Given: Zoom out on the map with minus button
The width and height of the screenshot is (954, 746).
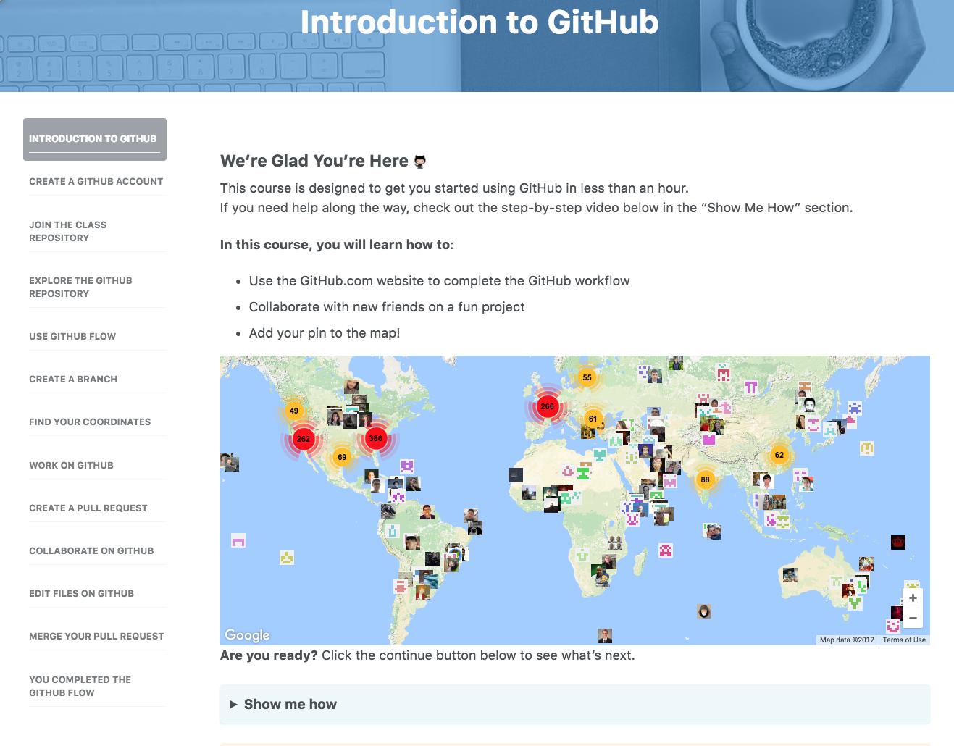Looking at the screenshot, I should click(x=913, y=618).
